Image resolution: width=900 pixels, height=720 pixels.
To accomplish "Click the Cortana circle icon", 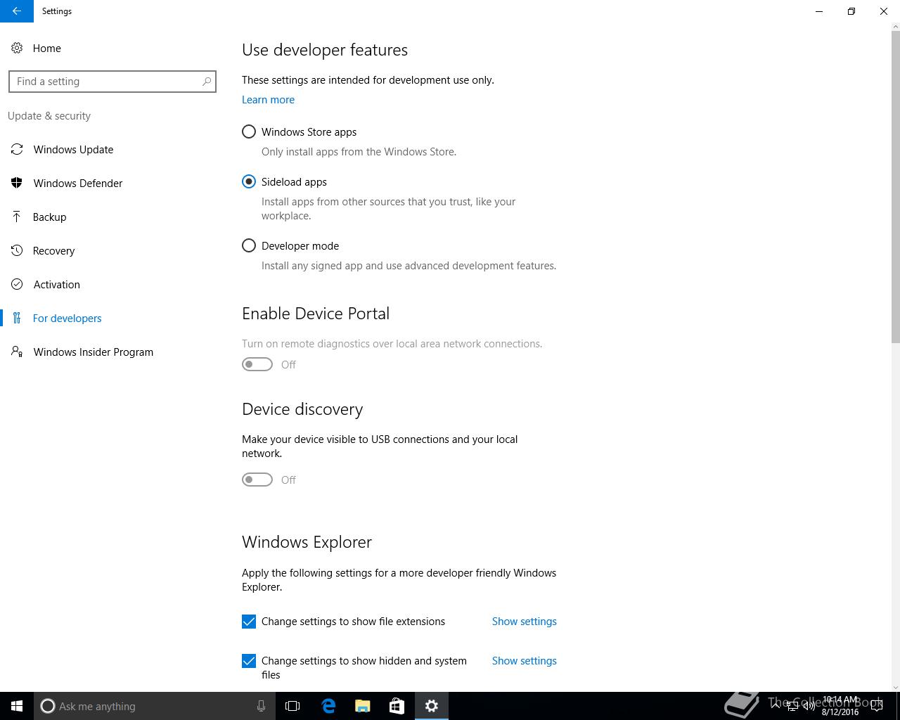I will [x=48, y=706].
